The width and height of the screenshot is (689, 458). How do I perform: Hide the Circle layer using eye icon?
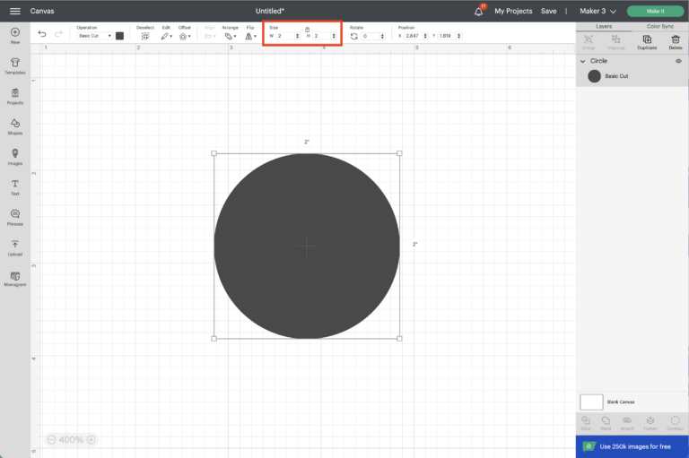click(678, 61)
